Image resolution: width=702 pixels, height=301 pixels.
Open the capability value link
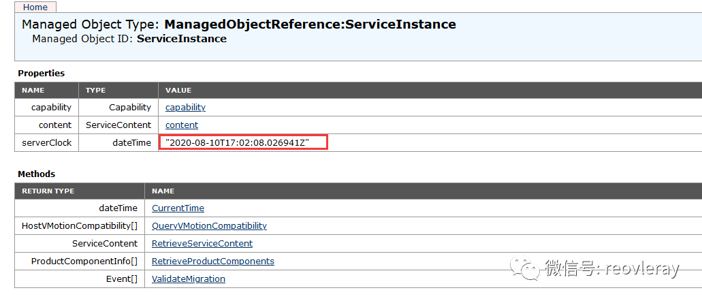pyautogui.click(x=185, y=108)
